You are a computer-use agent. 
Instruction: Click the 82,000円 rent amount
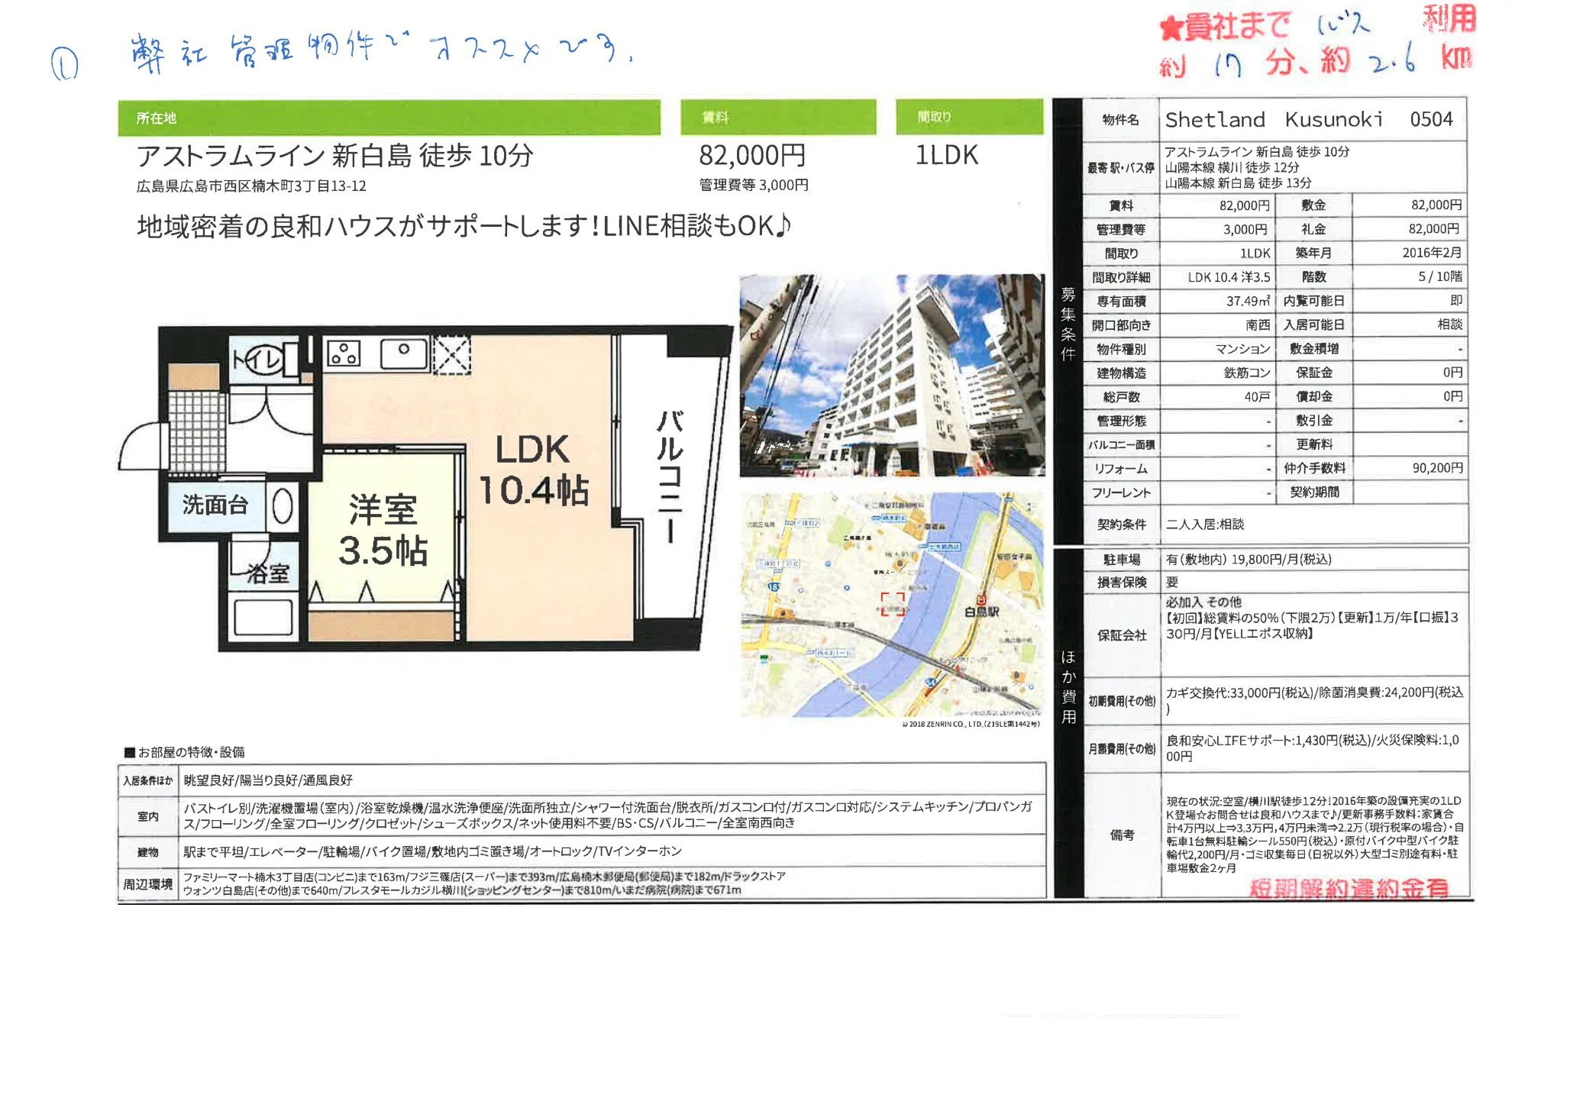752,157
